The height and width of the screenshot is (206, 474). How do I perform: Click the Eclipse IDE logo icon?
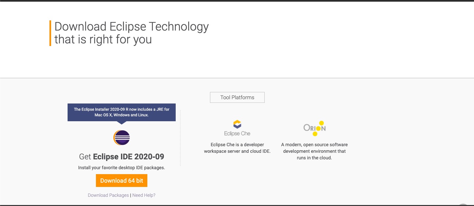pyautogui.click(x=122, y=138)
